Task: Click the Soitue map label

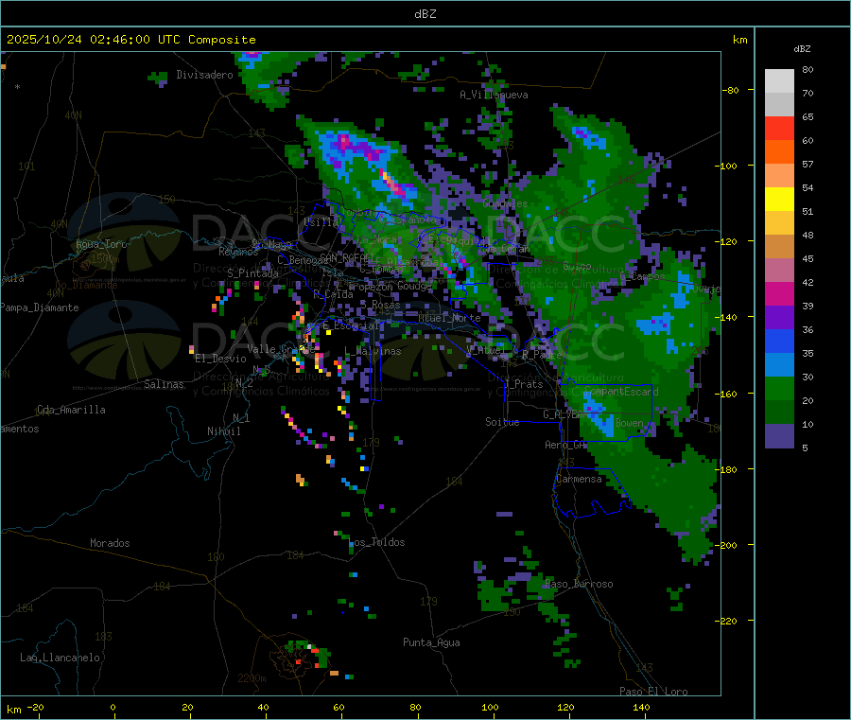Action: (x=502, y=422)
